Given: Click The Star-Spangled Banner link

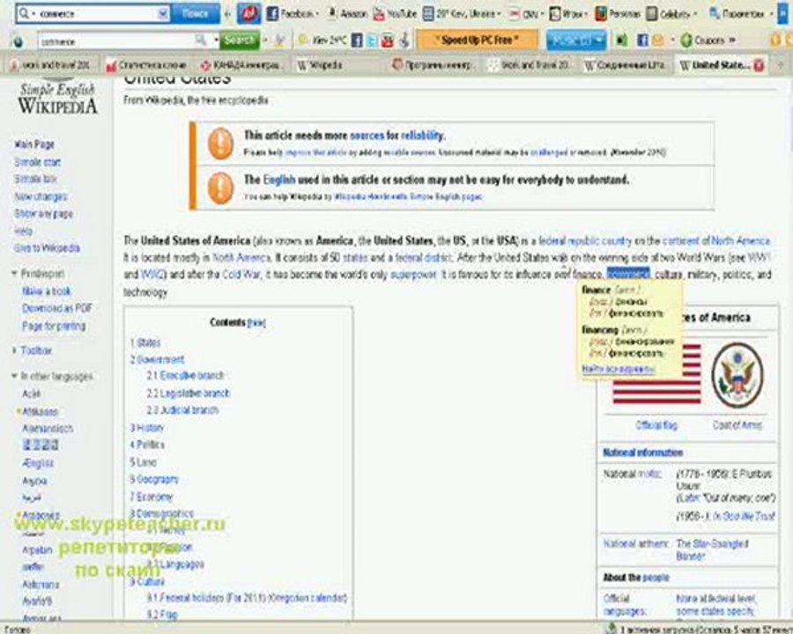Looking at the screenshot, I should pyautogui.click(x=712, y=549).
